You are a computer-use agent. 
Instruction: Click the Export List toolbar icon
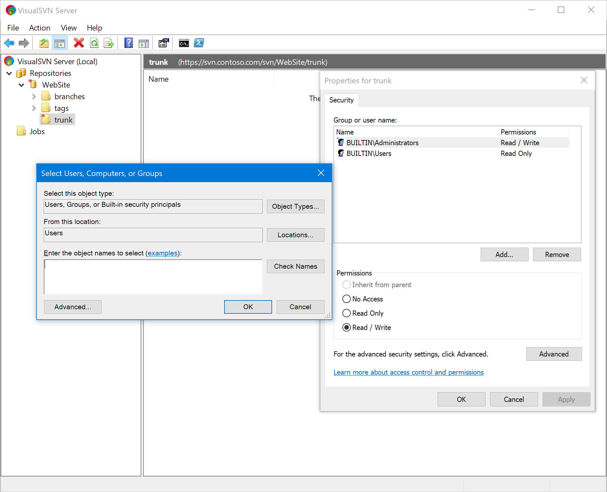[109, 43]
